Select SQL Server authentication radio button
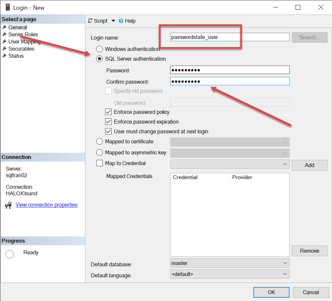The height and width of the screenshot is (301, 332). (x=99, y=59)
